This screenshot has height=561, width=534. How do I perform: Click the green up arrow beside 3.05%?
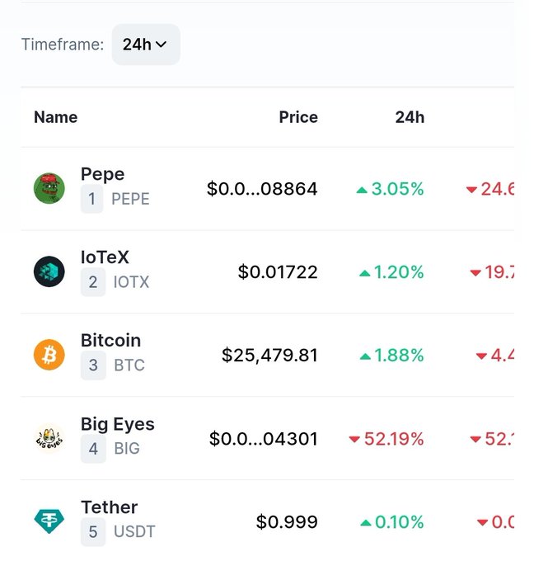[x=362, y=190]
